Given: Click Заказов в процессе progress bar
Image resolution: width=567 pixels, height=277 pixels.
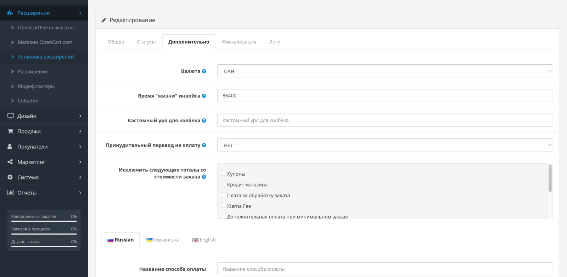Looking at the screenshot, I should pos(44,234).
